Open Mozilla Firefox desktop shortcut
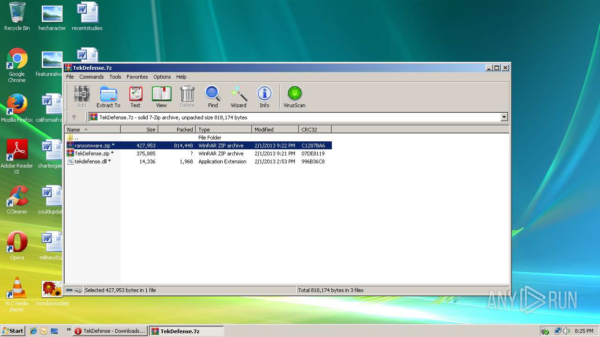600x337 pixels. click(17, 108)
